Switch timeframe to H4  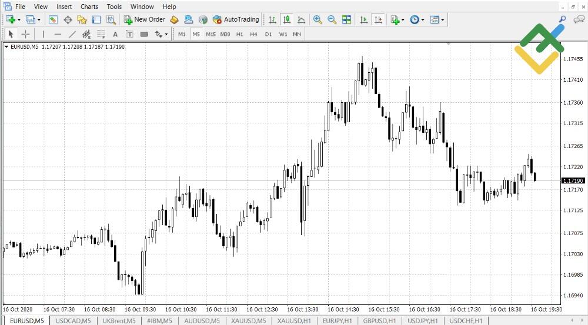tap(254, 34)
